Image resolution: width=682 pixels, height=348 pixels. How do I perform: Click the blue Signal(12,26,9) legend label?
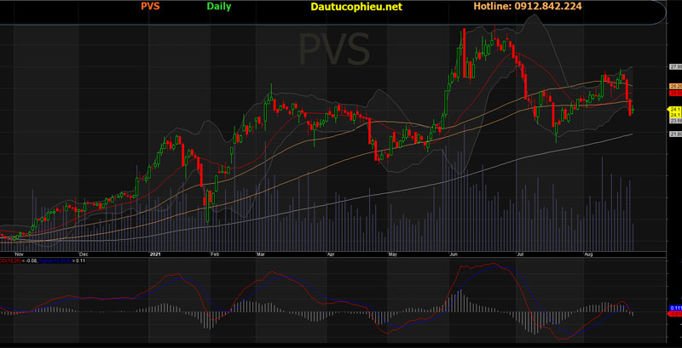tap(55, 260)
